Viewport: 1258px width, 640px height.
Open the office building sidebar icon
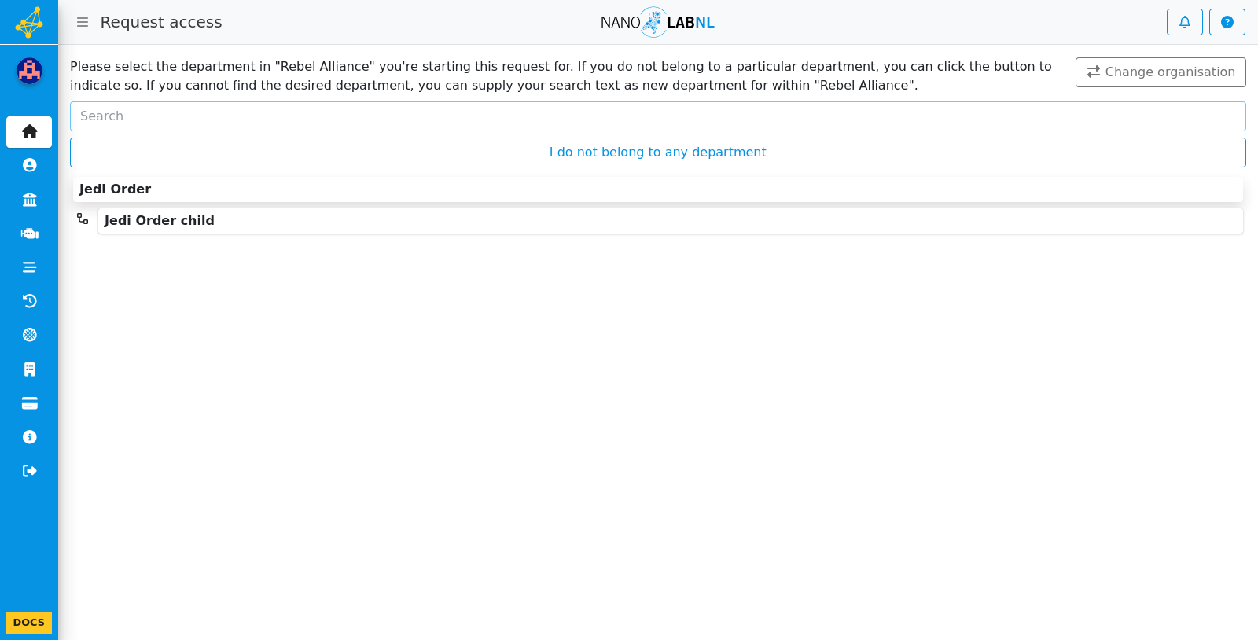pos(29,370)
